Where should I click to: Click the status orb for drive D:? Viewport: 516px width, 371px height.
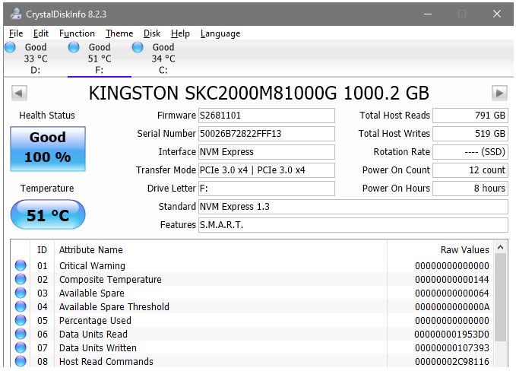(x=10, y=47)
